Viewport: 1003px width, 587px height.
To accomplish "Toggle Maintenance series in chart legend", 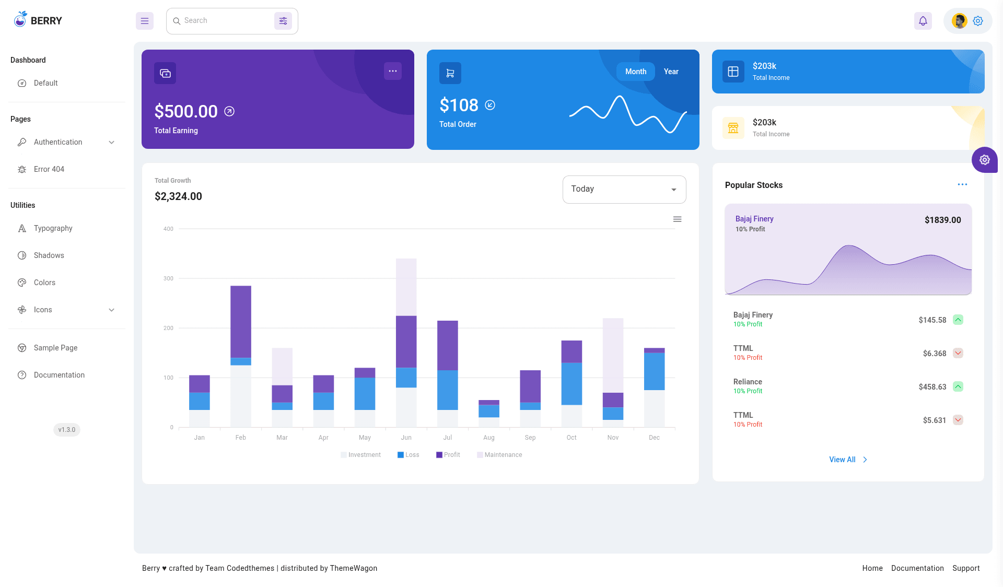I will coord(499,455).
